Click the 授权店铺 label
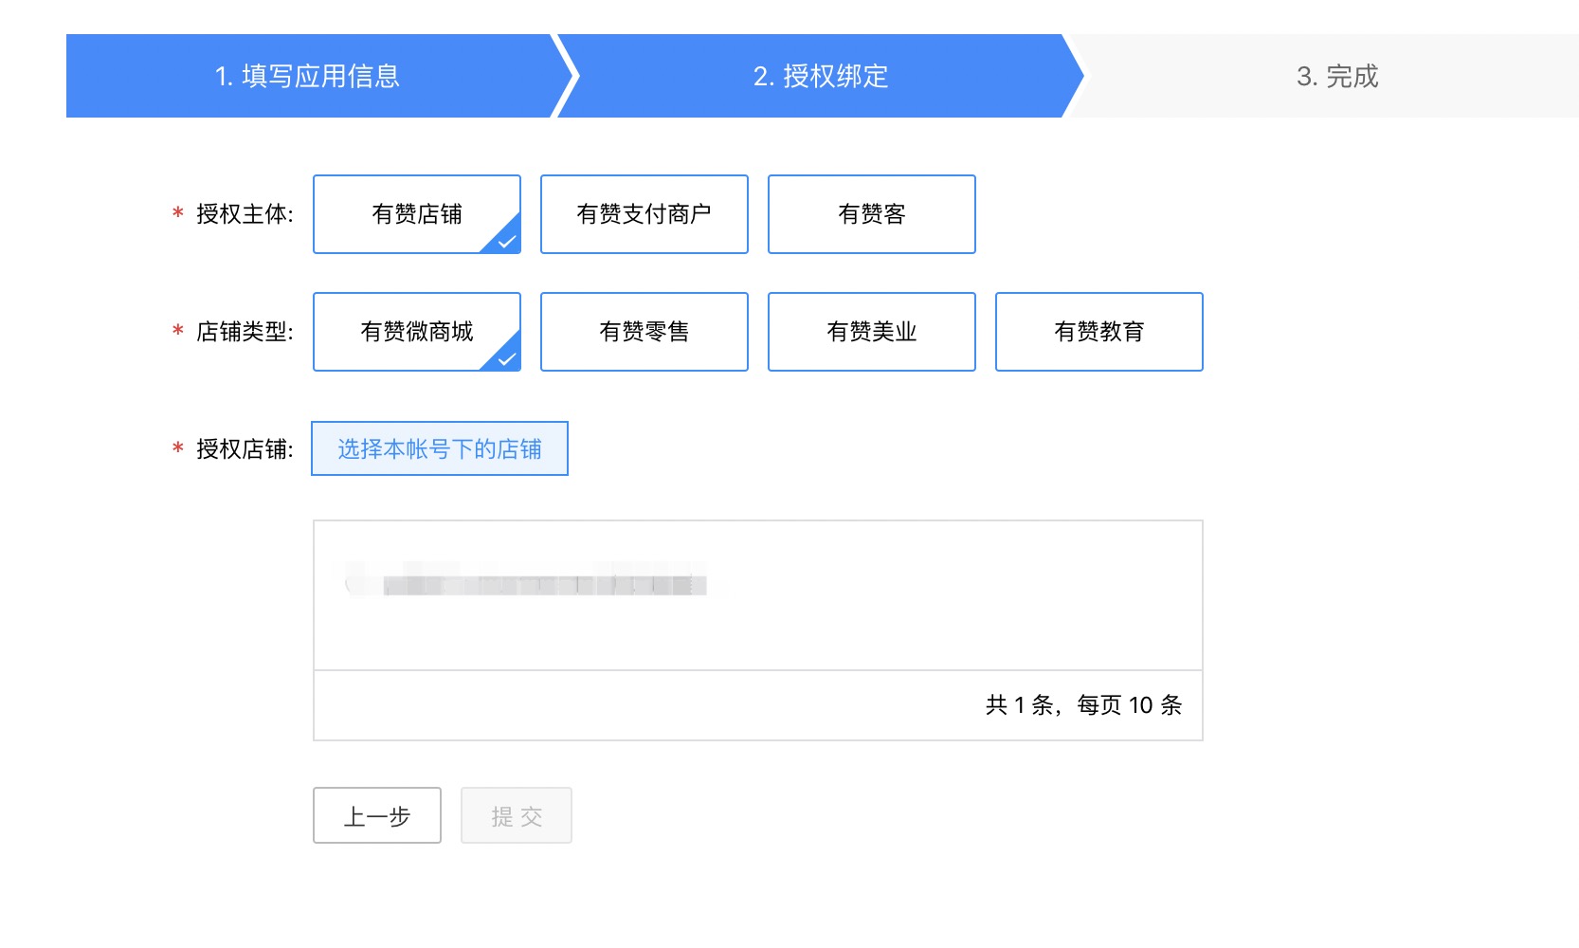Image resolution: width=1579 pixels, height=948 pixels. pyautogui.click(x=245, y=449)
